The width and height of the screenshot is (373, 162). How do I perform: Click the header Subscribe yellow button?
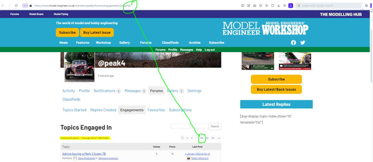pyautogui.click(x=67, y=33)
